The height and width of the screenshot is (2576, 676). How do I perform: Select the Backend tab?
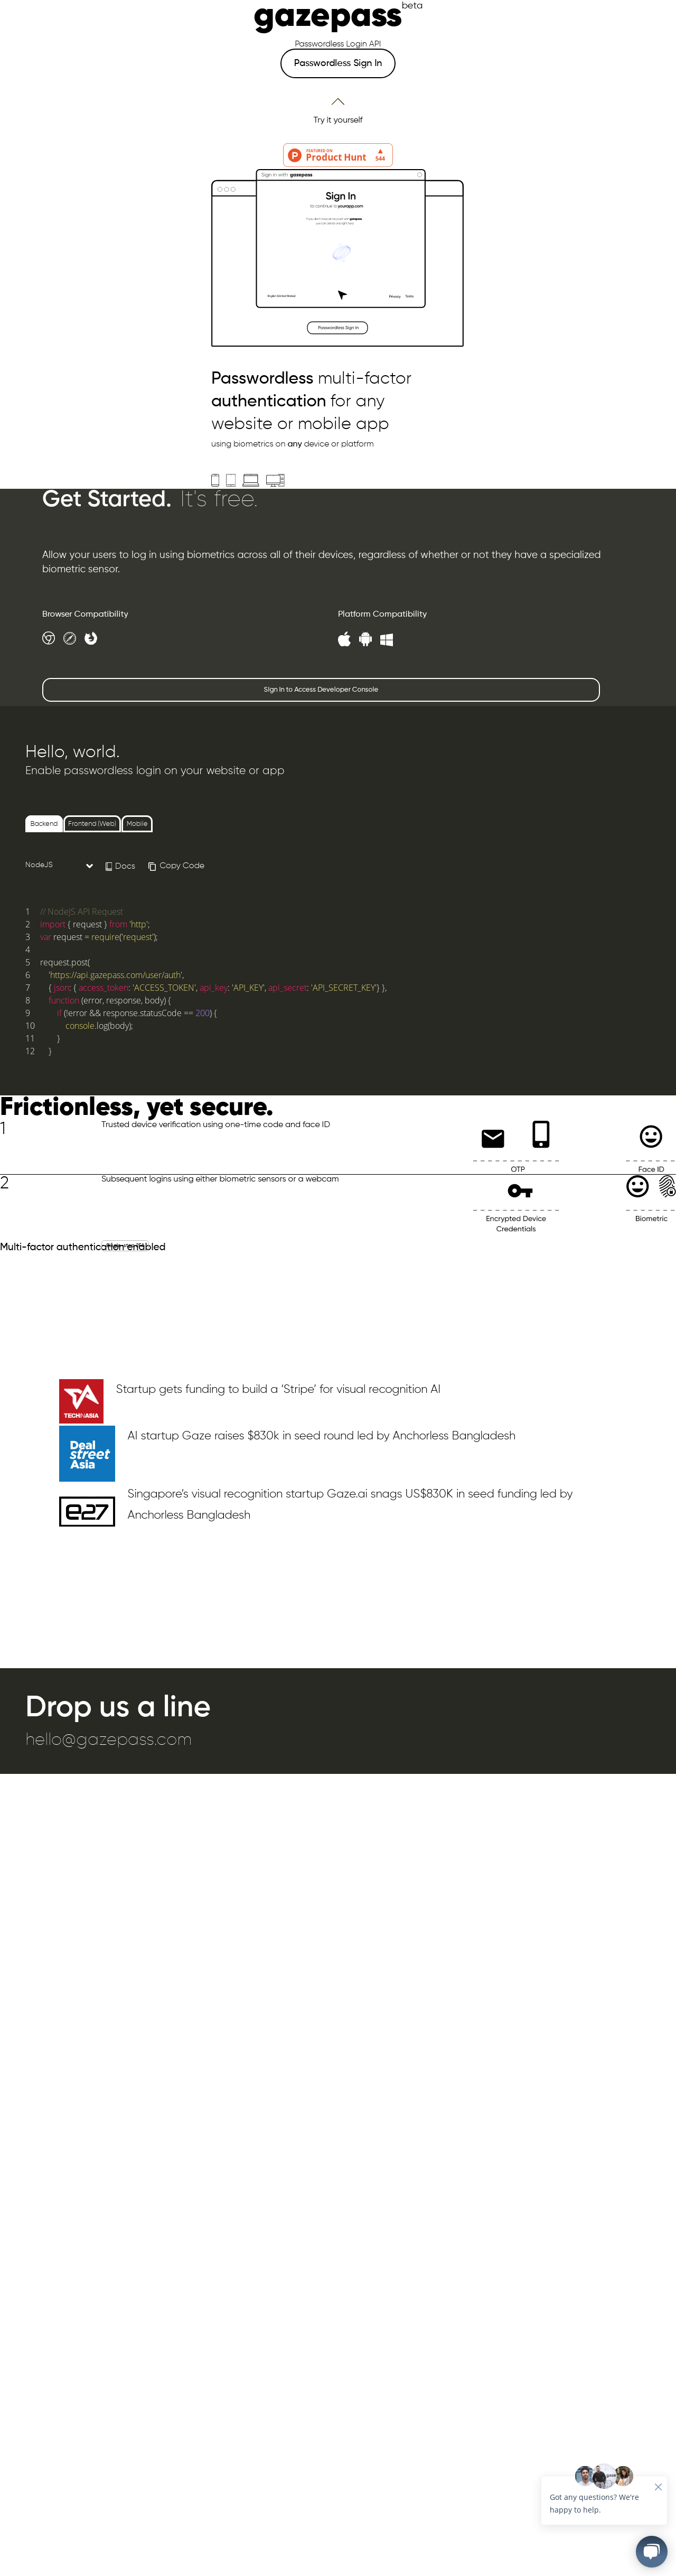(x=44, y=824)
